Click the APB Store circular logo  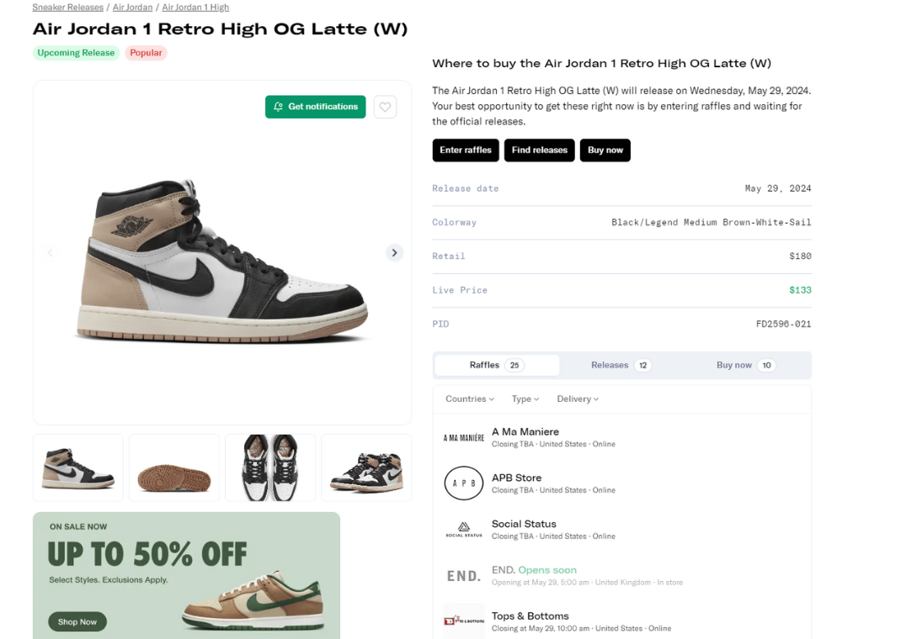[464, 483]
